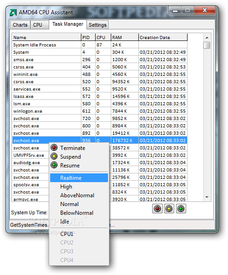Select the lsass.exe process

tap(100, 97)
